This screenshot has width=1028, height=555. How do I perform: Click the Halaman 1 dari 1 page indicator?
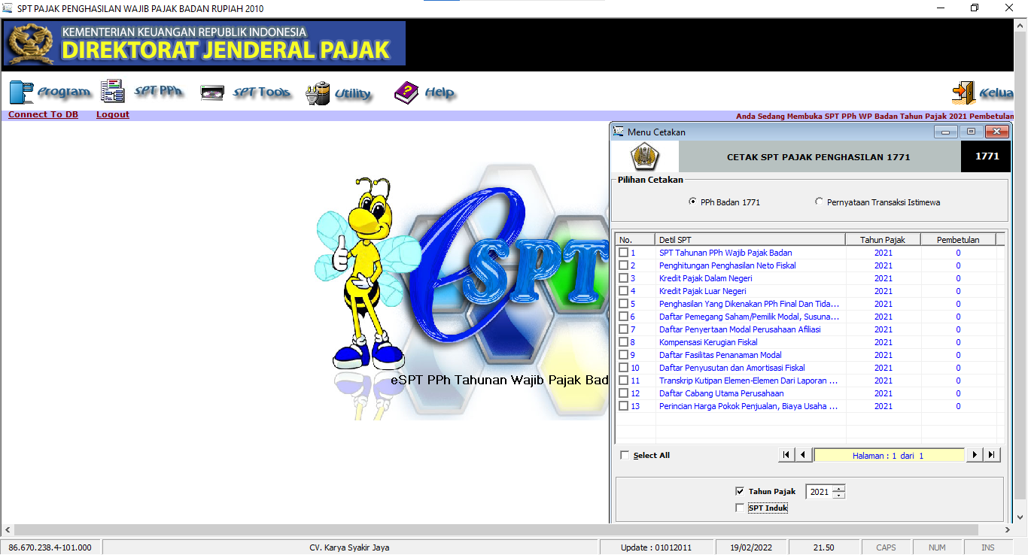(889, 455)
